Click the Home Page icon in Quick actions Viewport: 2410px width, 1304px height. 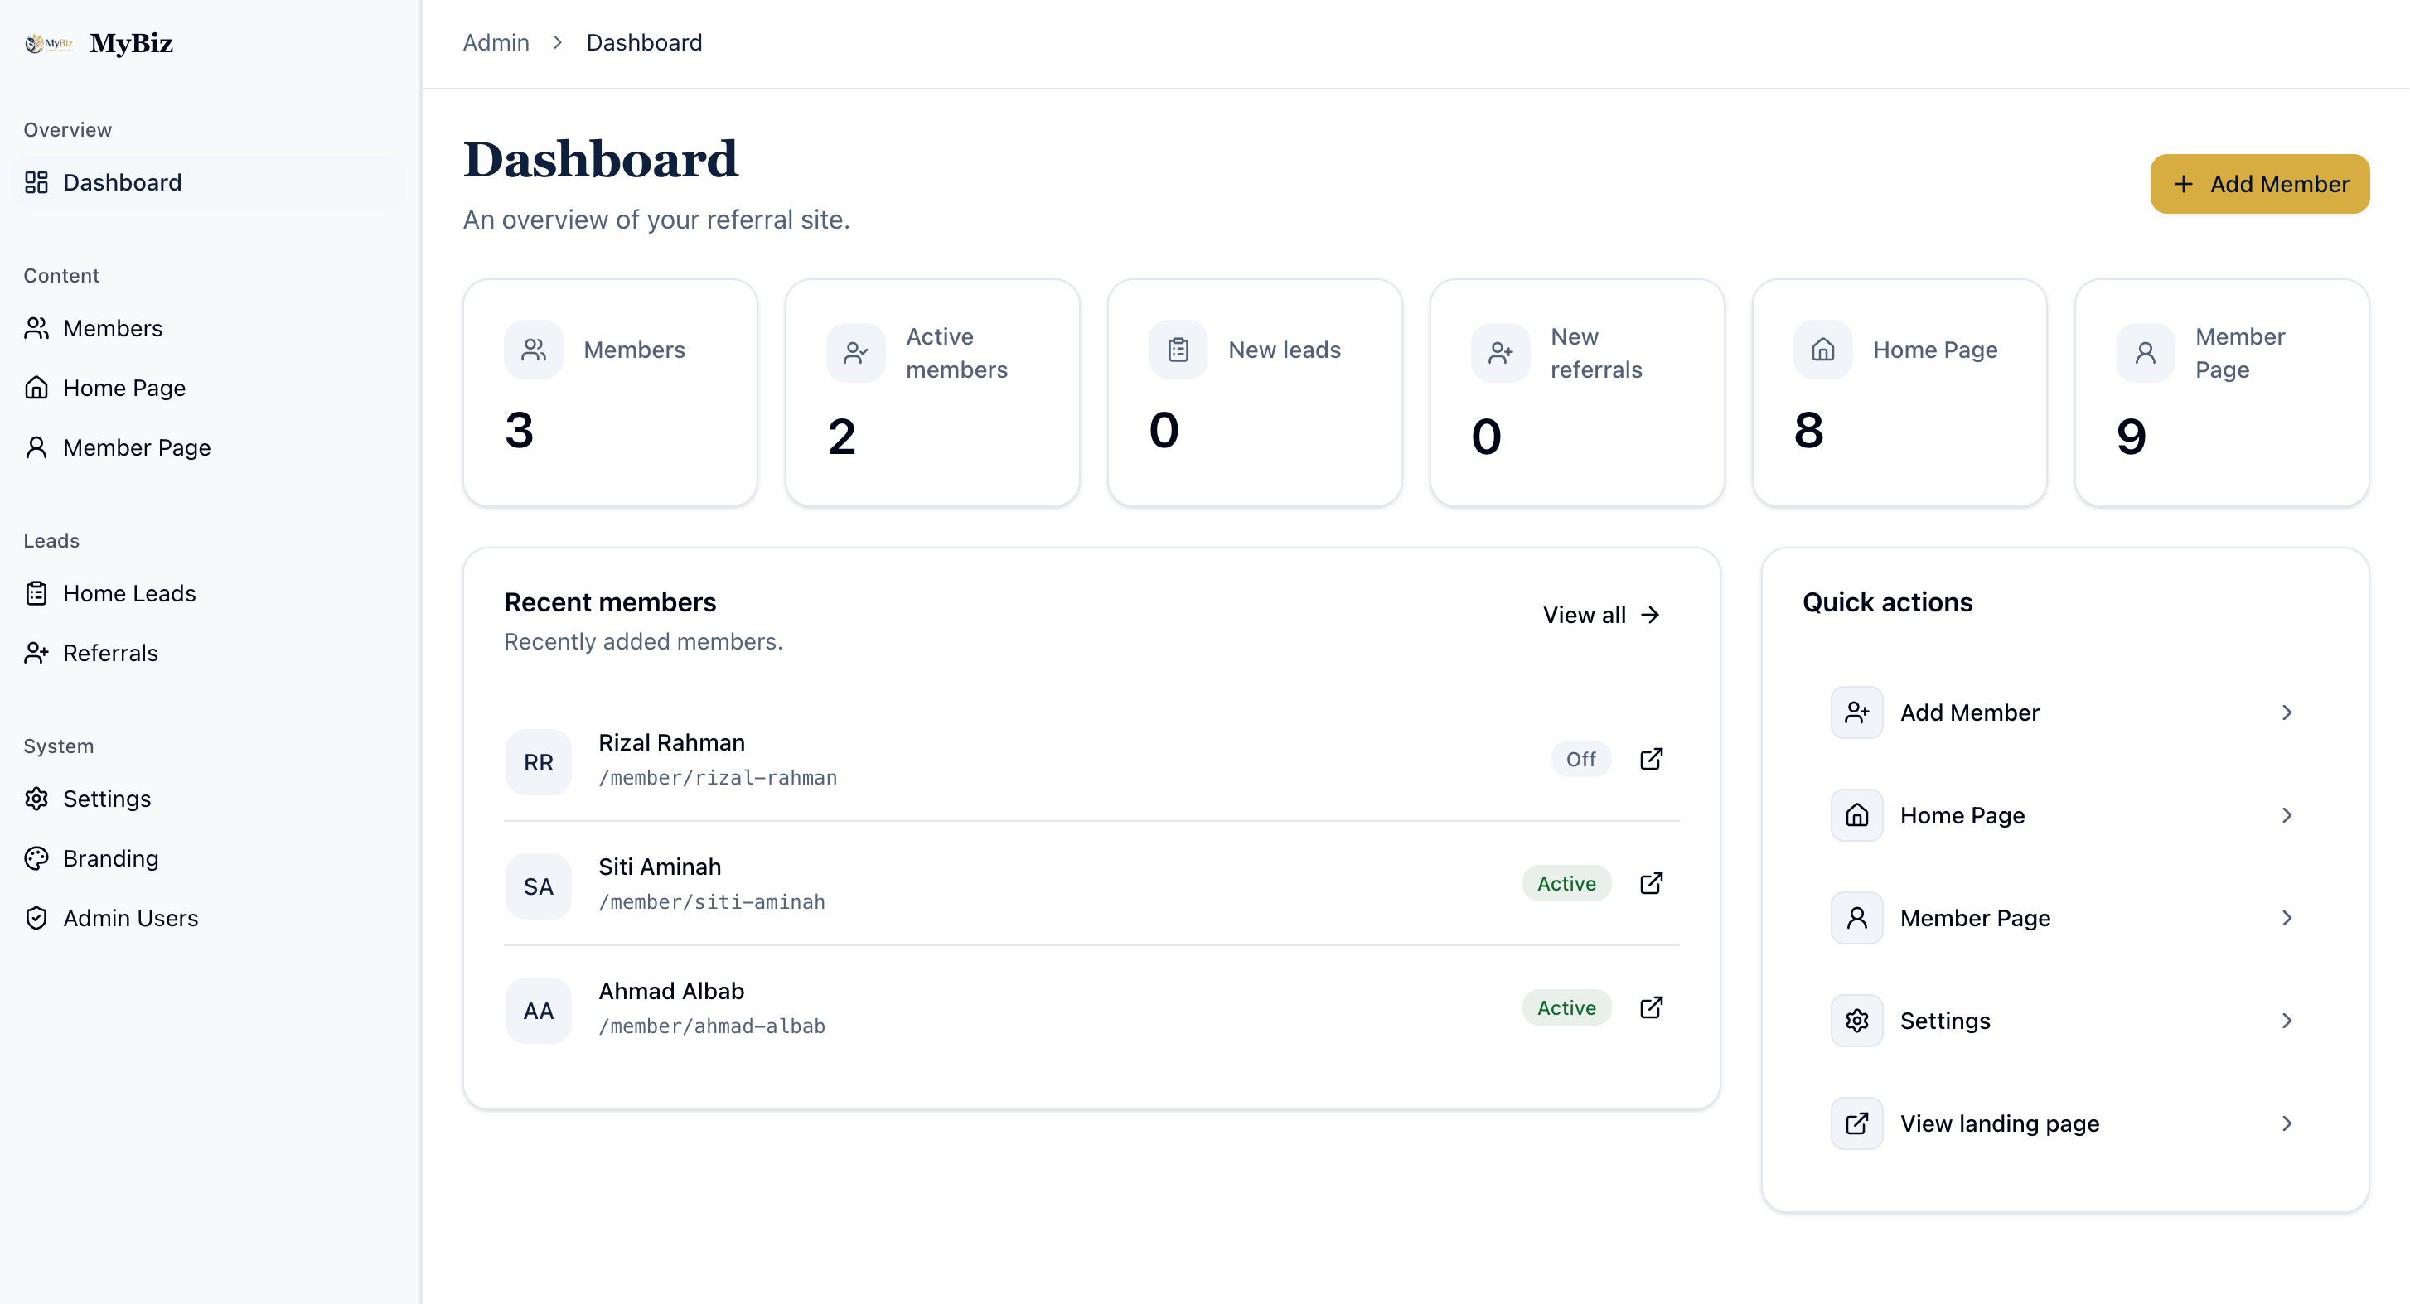tap(1856, 816)
